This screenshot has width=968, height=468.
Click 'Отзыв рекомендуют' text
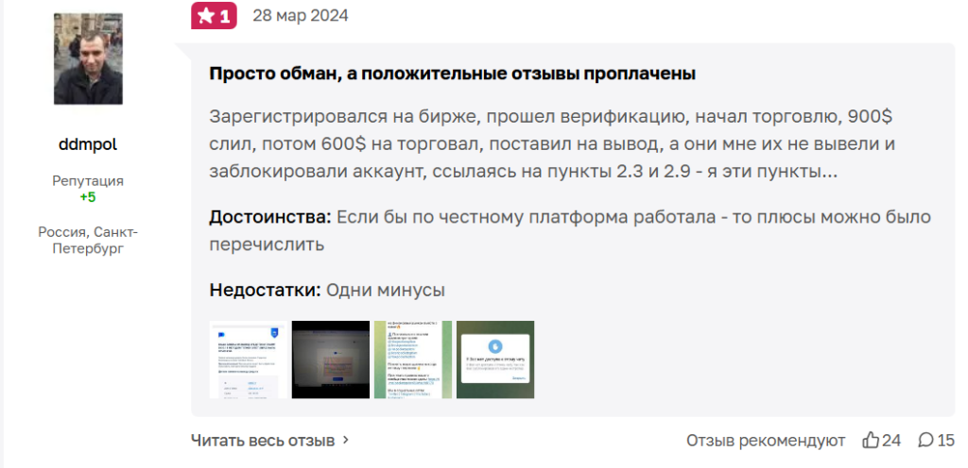(x=766, y=441)
